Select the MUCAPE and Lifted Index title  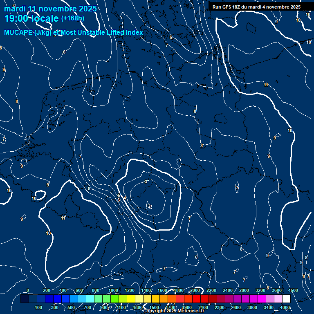pos(74,33)
